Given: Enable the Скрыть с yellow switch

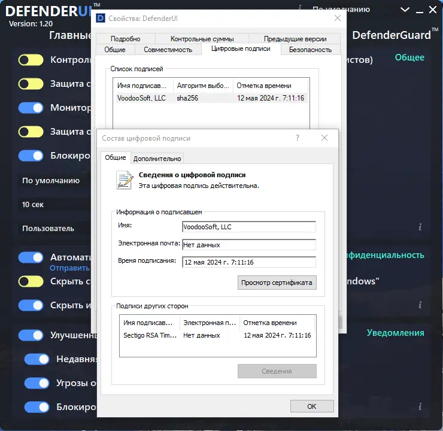Looking at the screenshot, I should click(31, 281).
